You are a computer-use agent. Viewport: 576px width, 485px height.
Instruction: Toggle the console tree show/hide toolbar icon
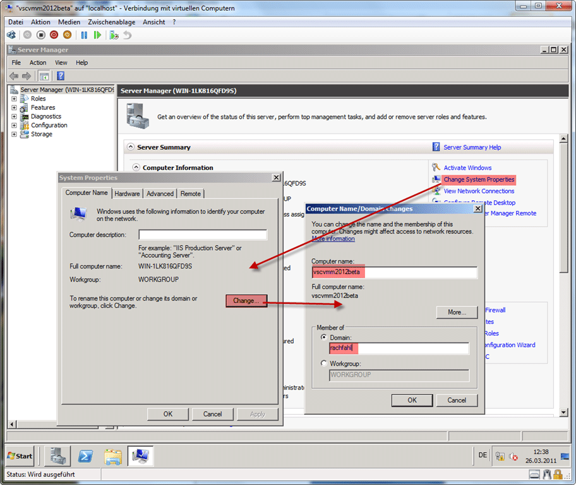point(44,76)
